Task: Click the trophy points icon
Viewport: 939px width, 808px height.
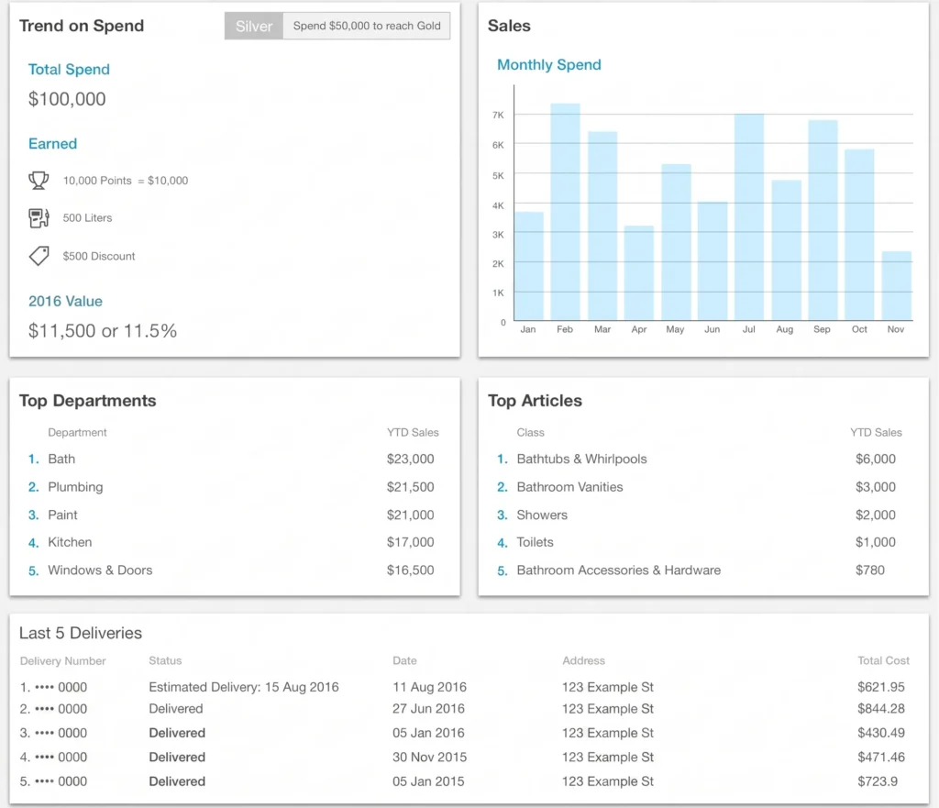Action: (39, 181)
